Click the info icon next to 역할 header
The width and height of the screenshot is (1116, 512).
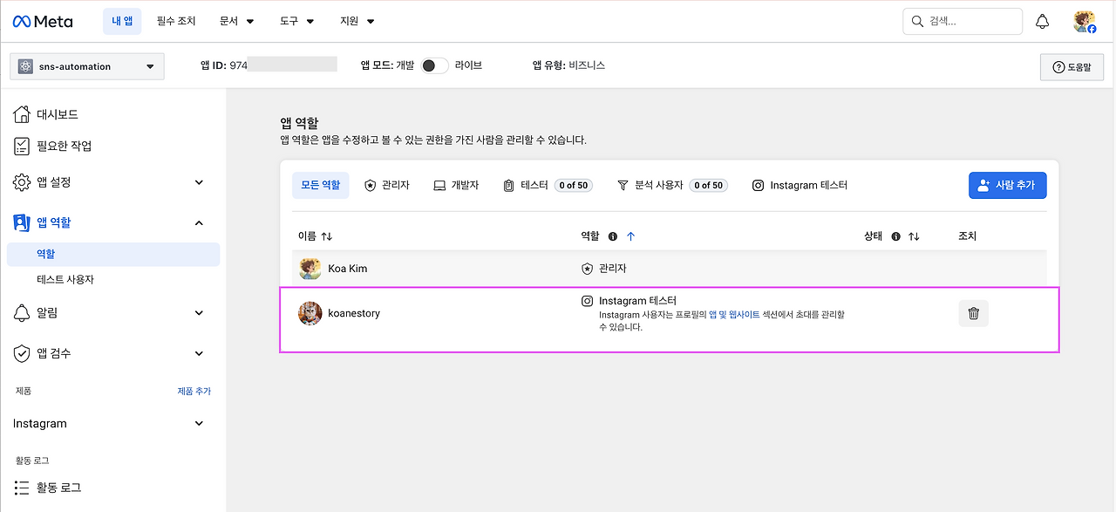[x=613, y=236]
